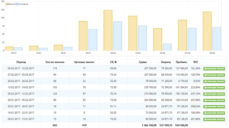This screenshot has width=229, height=128.
Task: Open green call details button for 20.02.2017 - 26.02.2017
Action: (214, 81)
